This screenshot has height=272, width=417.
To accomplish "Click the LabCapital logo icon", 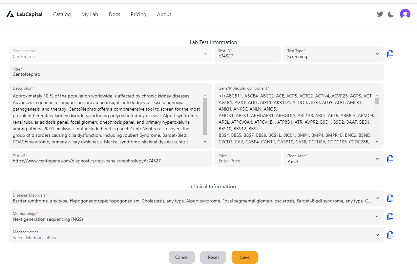I will (x=10, y=14).
